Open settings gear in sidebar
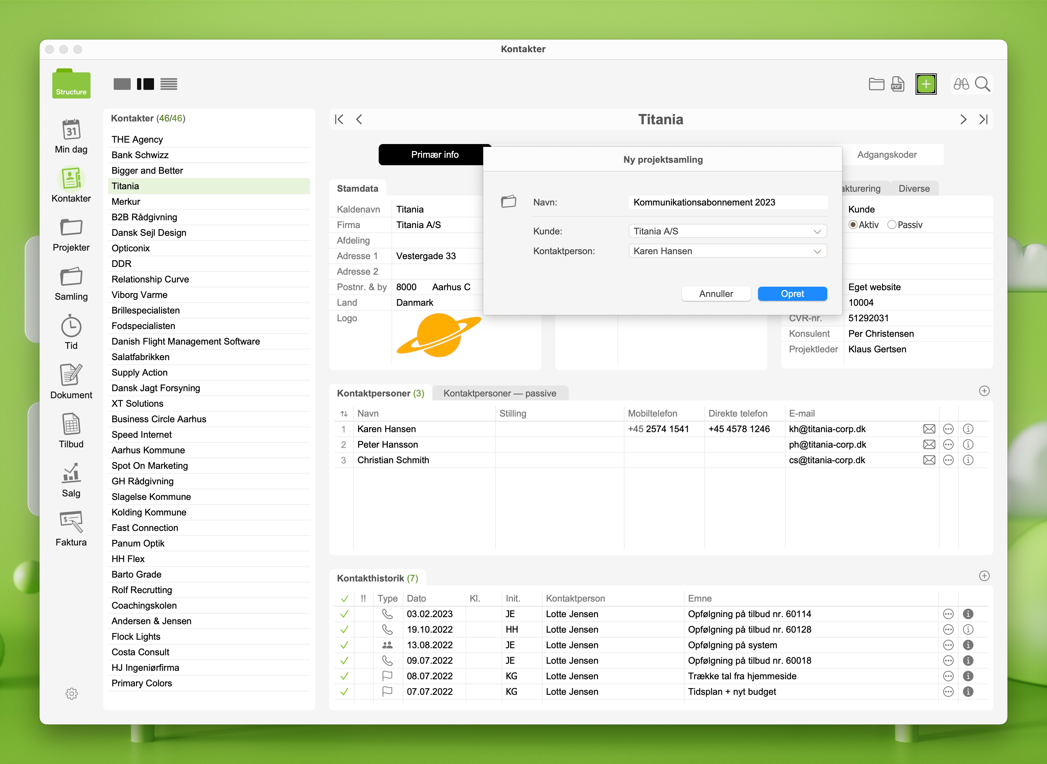1047x764 pixels. [x=71, y=693]
